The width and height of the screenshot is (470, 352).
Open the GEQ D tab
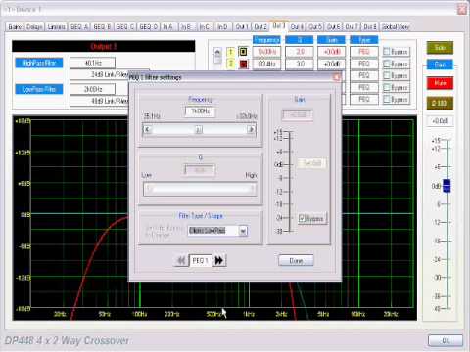[149, 27]
